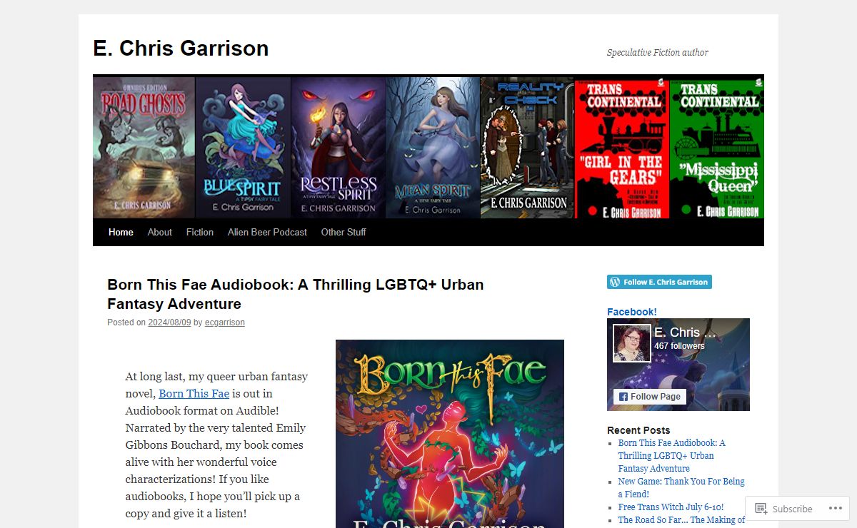Open the Other Stuff menu item
Viewport: 857px width, 528px height.
(x=344, y=232)
